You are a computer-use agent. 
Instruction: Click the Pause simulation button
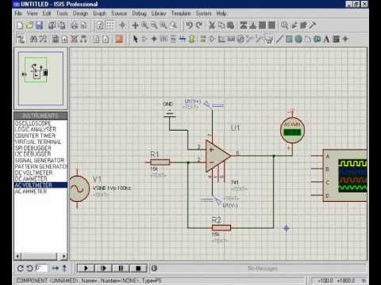[x=121, y=268]
